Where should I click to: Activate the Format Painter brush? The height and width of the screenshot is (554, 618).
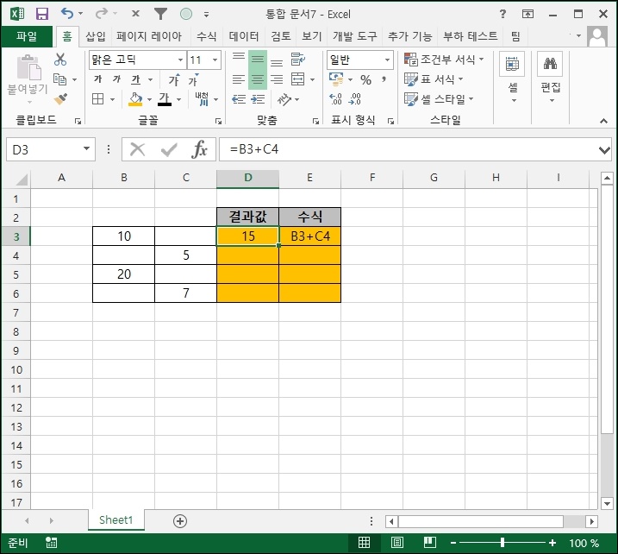click(60, 99)
